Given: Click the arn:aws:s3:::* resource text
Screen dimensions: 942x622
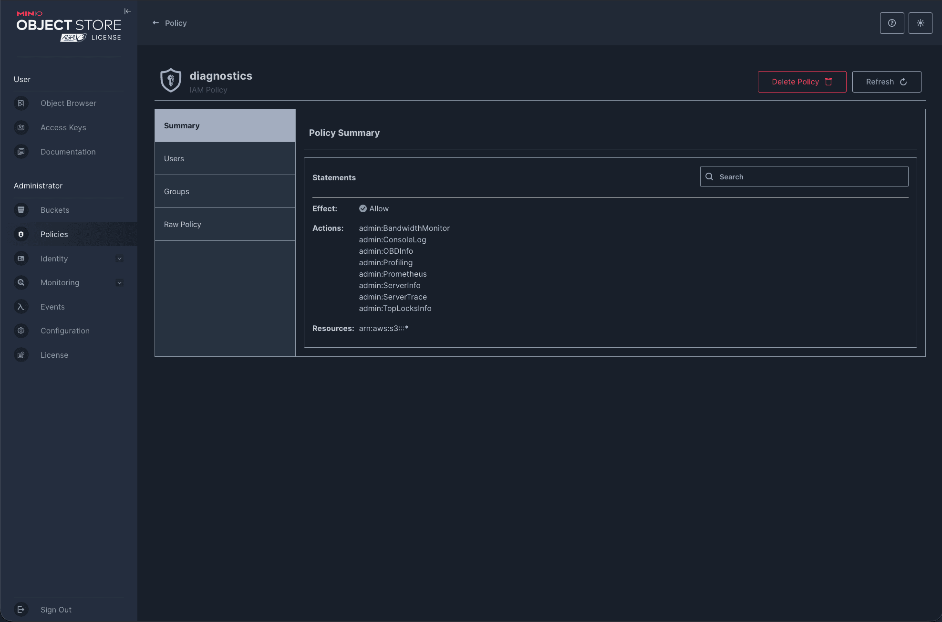Looking at the screenshot, I should (383, 328).
